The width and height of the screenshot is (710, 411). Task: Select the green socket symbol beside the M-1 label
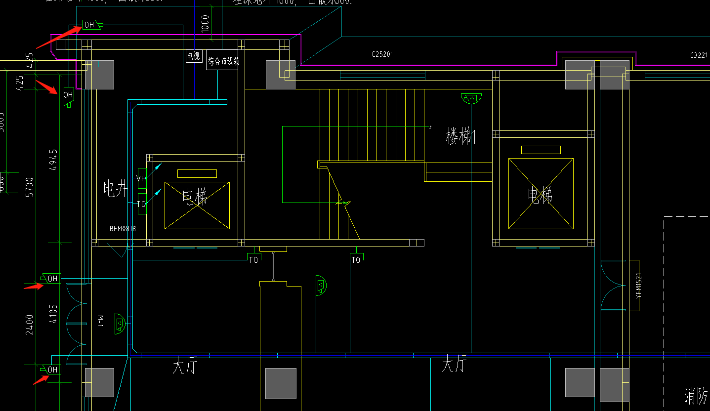pyautogui.click(x=120, y=324)
